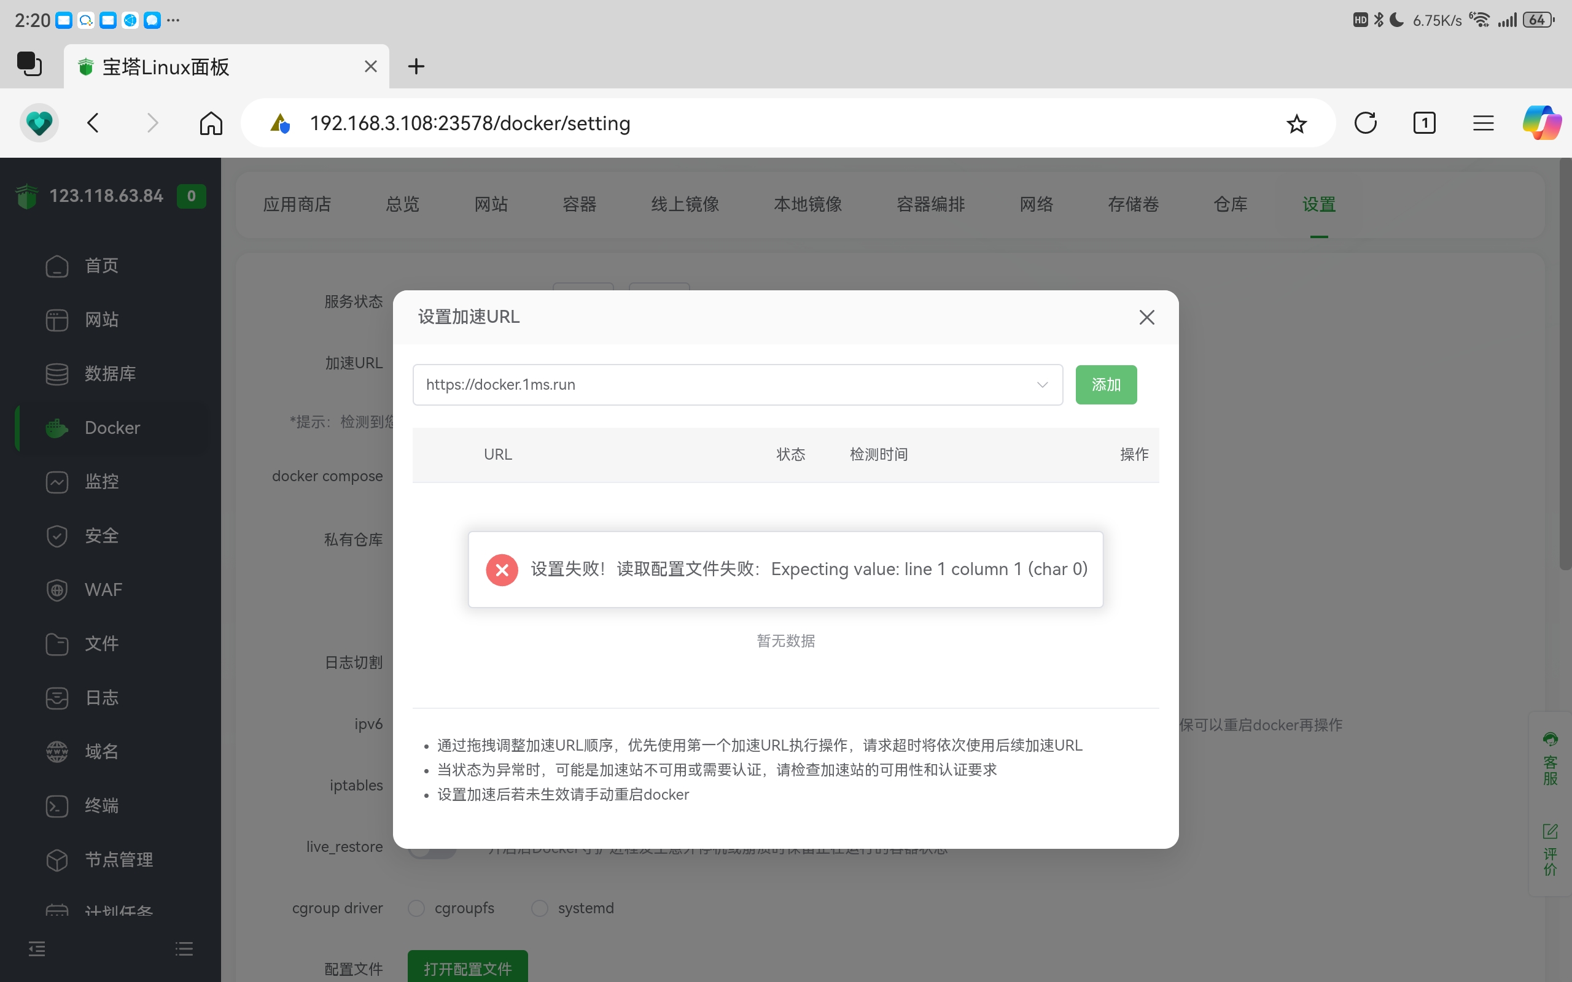The width and height of the screenshot is (1572, 982).
Task: Collapse the sidebar with bottom-left icon
Action: (x=37, y=949)
